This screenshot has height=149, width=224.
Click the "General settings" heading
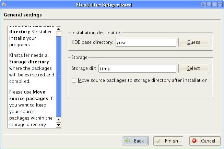pyautogui.click(x=23, y=15)
